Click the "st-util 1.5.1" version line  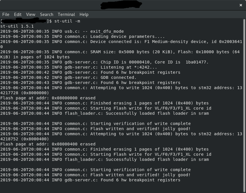[x=17, y=26]
